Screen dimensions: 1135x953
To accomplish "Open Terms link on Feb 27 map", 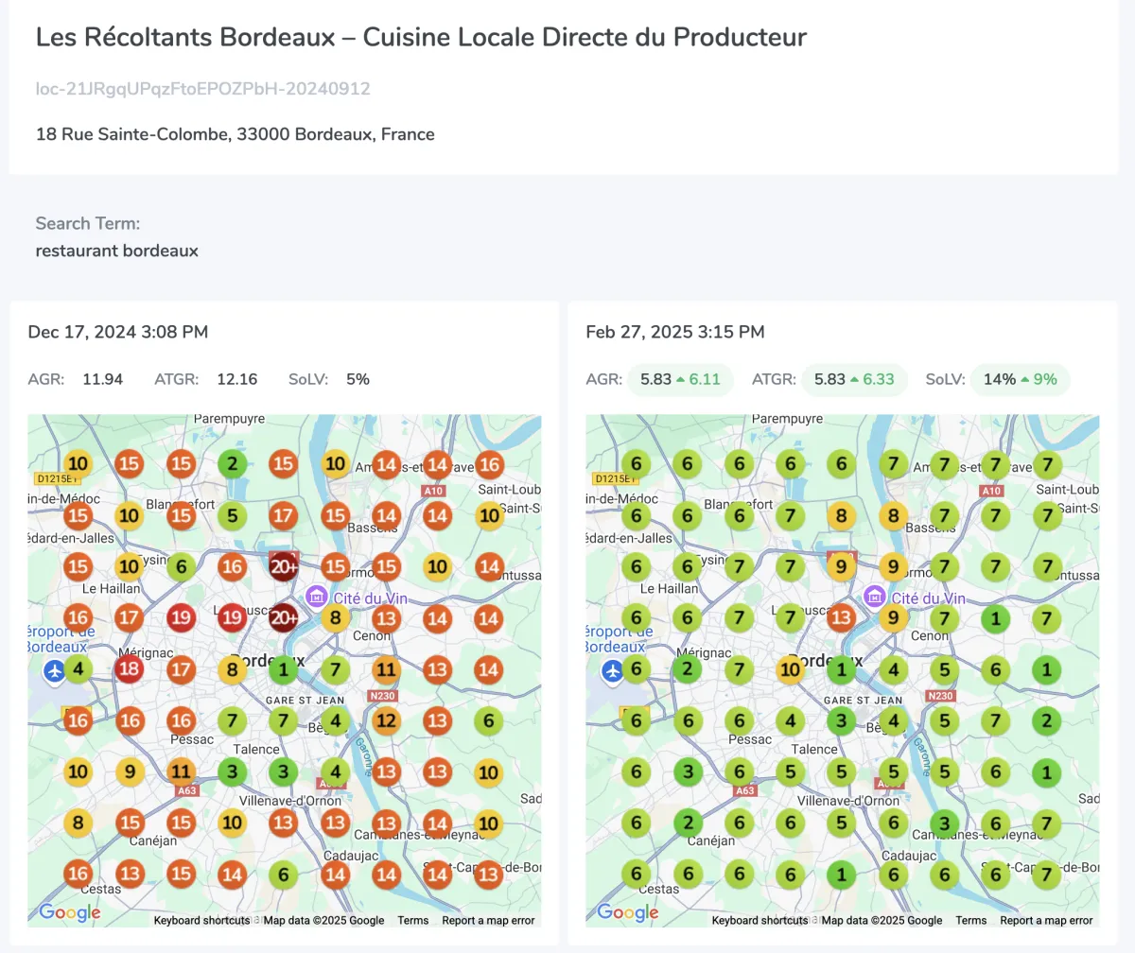I will point(970,921).
